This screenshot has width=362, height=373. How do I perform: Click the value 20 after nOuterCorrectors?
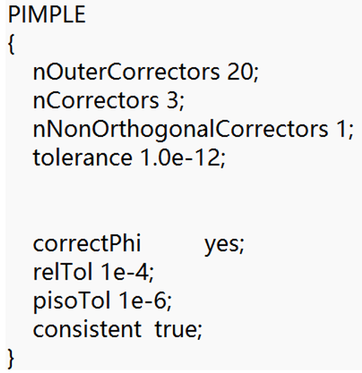[239, 72]
